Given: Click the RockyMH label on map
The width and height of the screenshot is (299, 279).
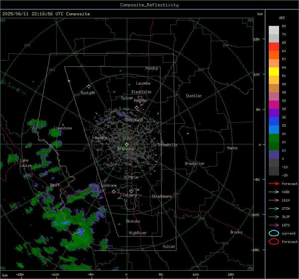Looking at the screenshot, I should (88, 93).
